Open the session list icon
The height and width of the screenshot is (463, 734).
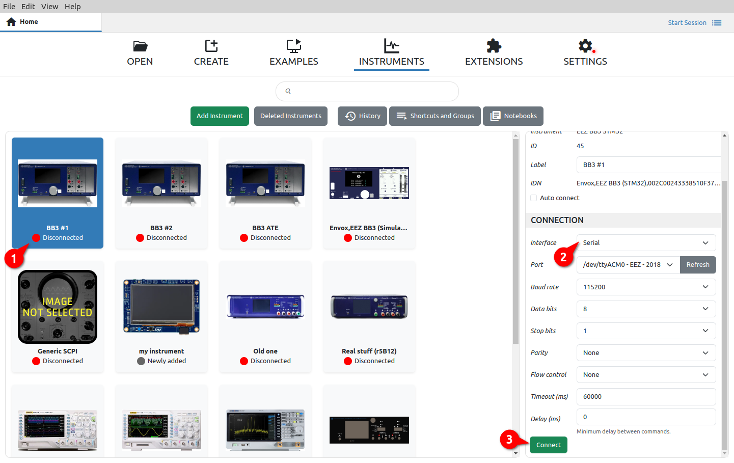[x=717, y=23]
